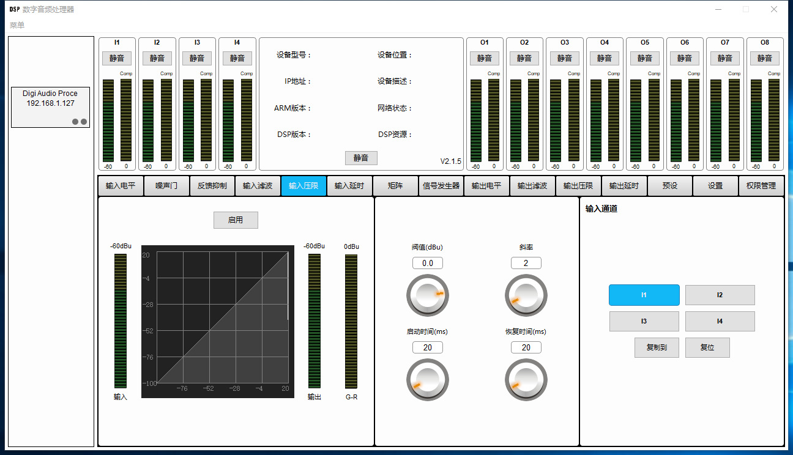
Task: Open the 噪声门 tab
Action: [166, 186]
